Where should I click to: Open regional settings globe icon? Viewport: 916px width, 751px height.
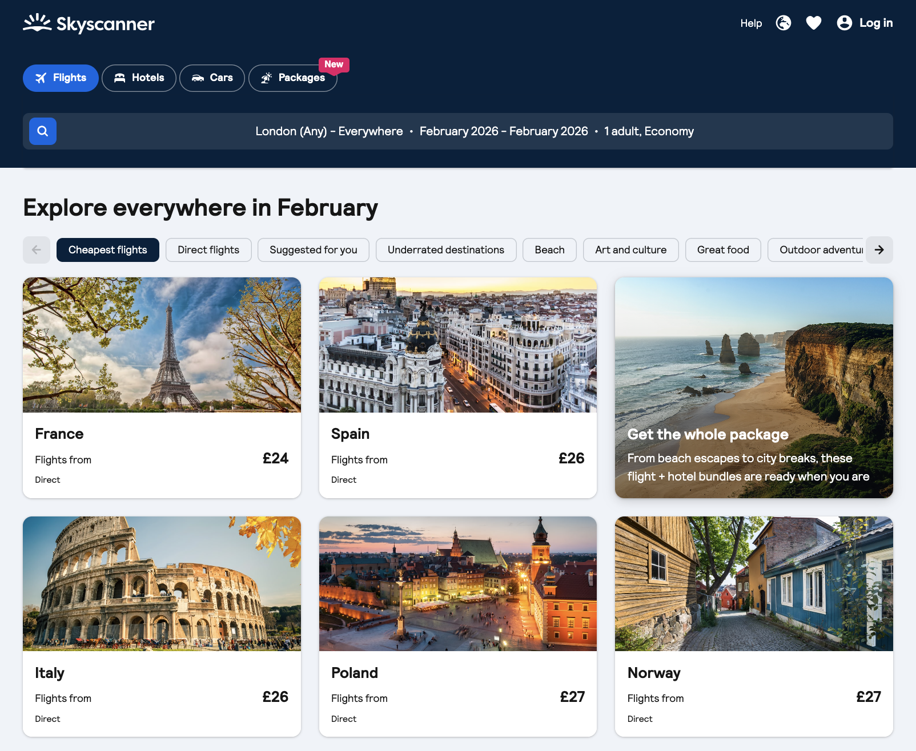point(784,23)
